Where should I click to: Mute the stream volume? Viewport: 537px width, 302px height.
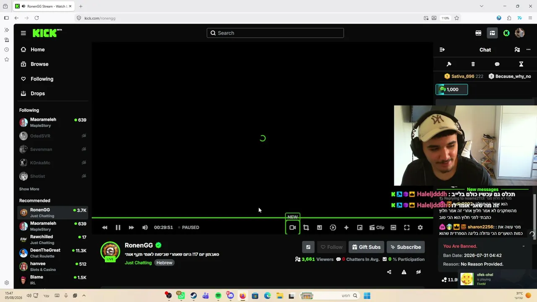[x=145, y=227]
